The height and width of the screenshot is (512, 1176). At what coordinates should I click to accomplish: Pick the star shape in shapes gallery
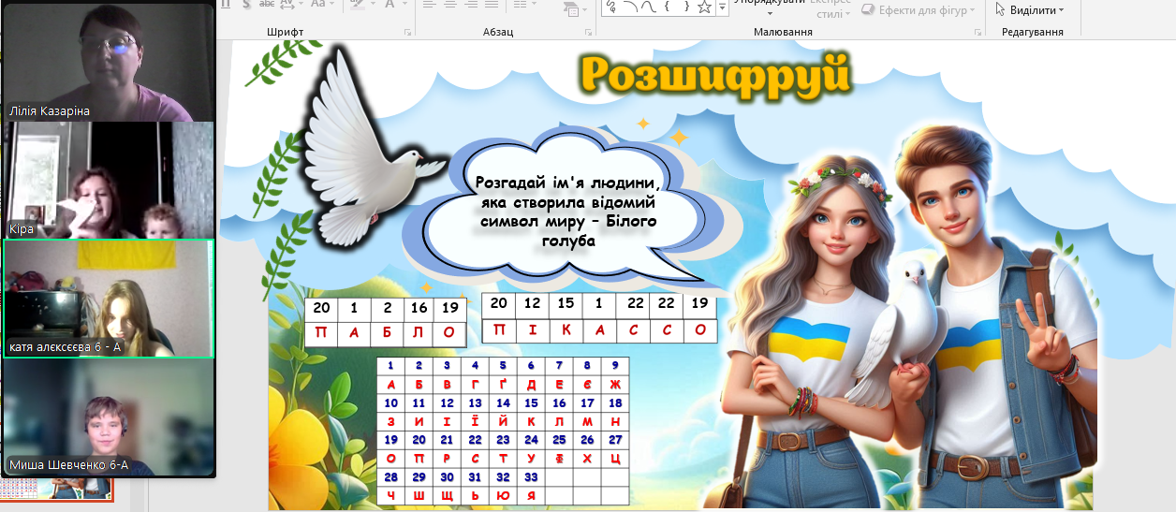click(704, 7)
